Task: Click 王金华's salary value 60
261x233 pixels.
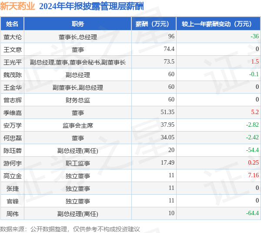Action: [171, 87]
